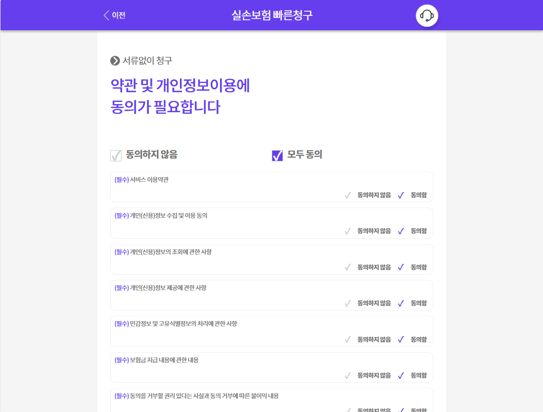Check the 모두 동의 checkbox
Screen dimensions: 543x412
coord(277,155)
